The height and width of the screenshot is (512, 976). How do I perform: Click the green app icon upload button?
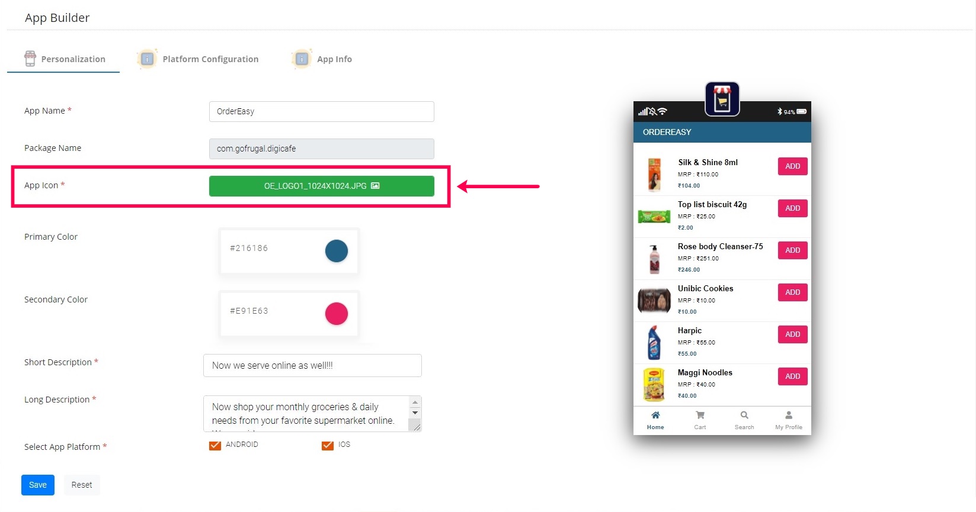tap(321, 186)
